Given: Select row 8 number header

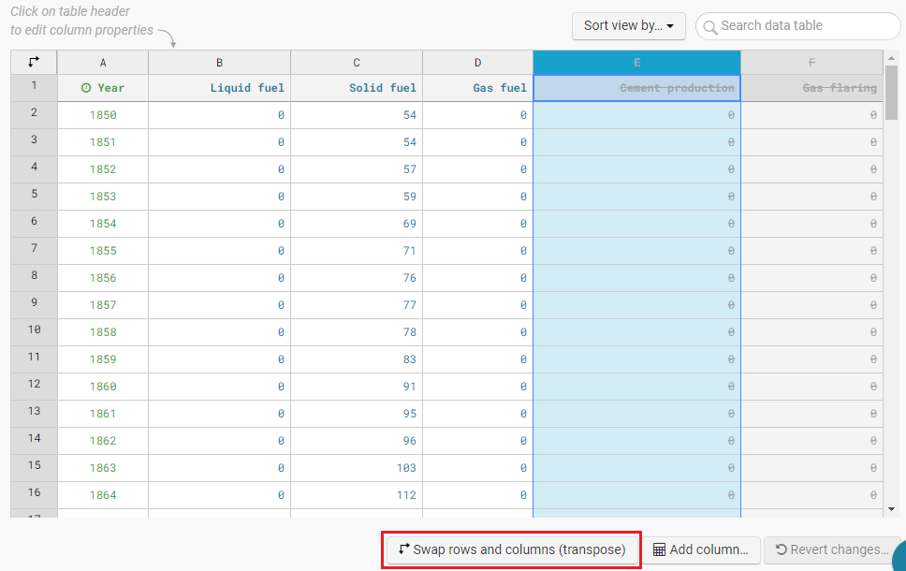Looking at the screenshot, I should [x=34, y=276].
